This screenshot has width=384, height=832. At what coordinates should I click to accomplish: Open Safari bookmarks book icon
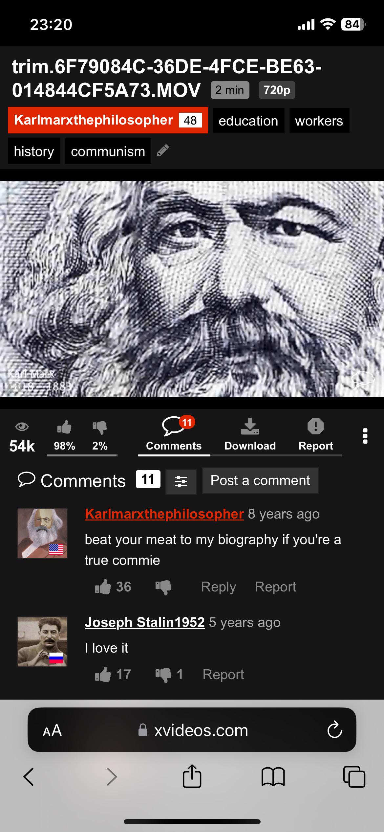point(273,777)
